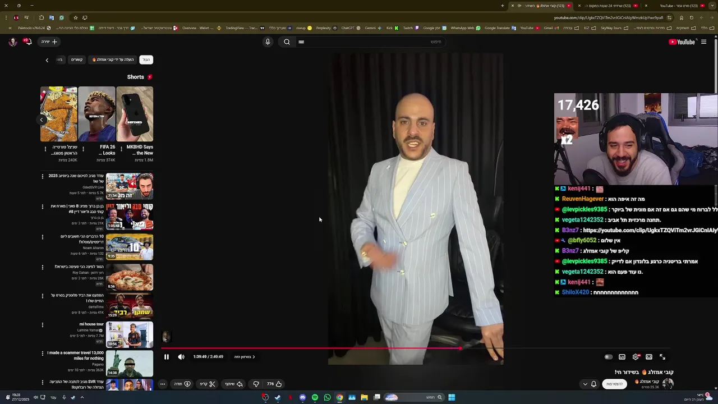Create a clip with scissors button

tap(208, 384)
